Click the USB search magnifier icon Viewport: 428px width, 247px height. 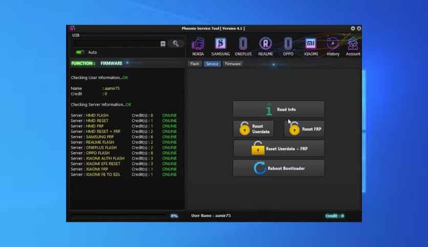click(176, 43)
